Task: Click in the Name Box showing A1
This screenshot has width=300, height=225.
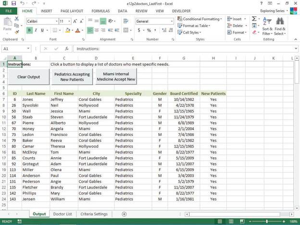Action: point(13,49)
